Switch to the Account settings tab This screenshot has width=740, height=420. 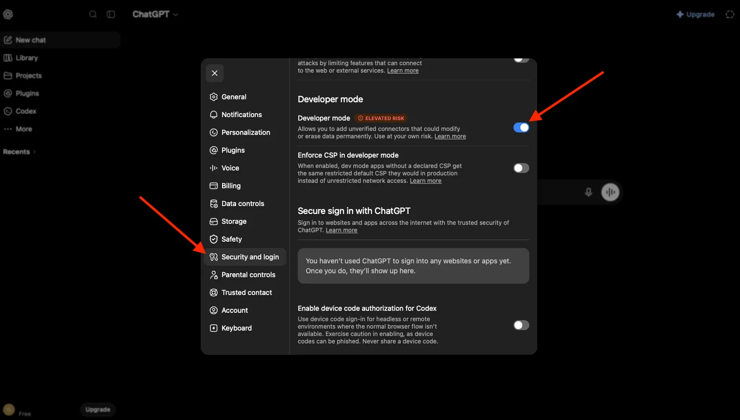(245, 310)
